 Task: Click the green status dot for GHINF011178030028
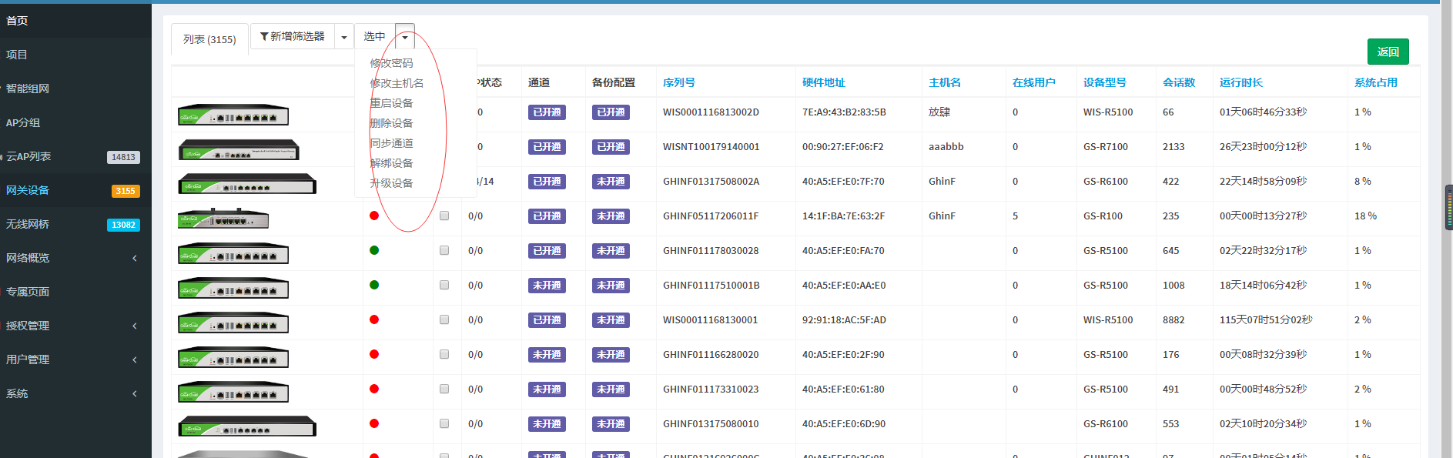click(374, 250)
